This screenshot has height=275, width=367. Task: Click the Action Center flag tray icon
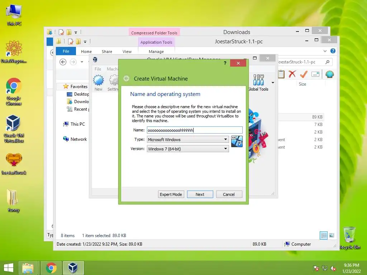pyautogui.click(x=316, y=268)
